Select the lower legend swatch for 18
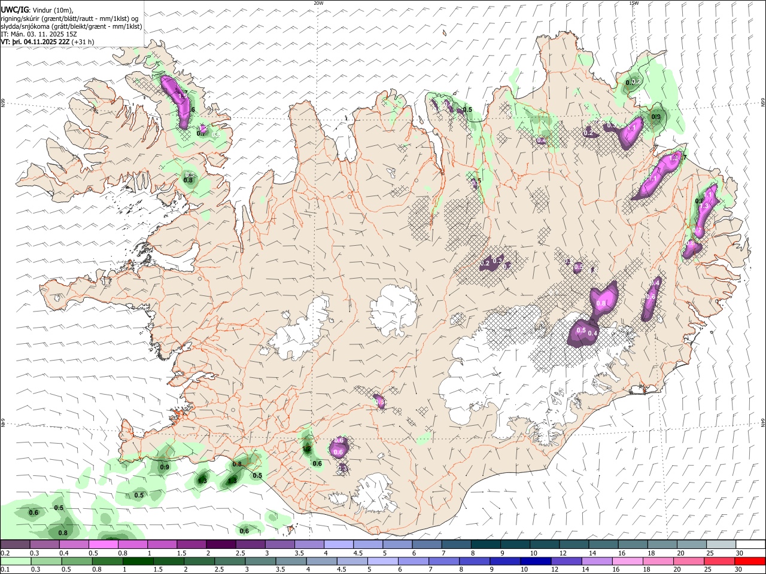 658,561
